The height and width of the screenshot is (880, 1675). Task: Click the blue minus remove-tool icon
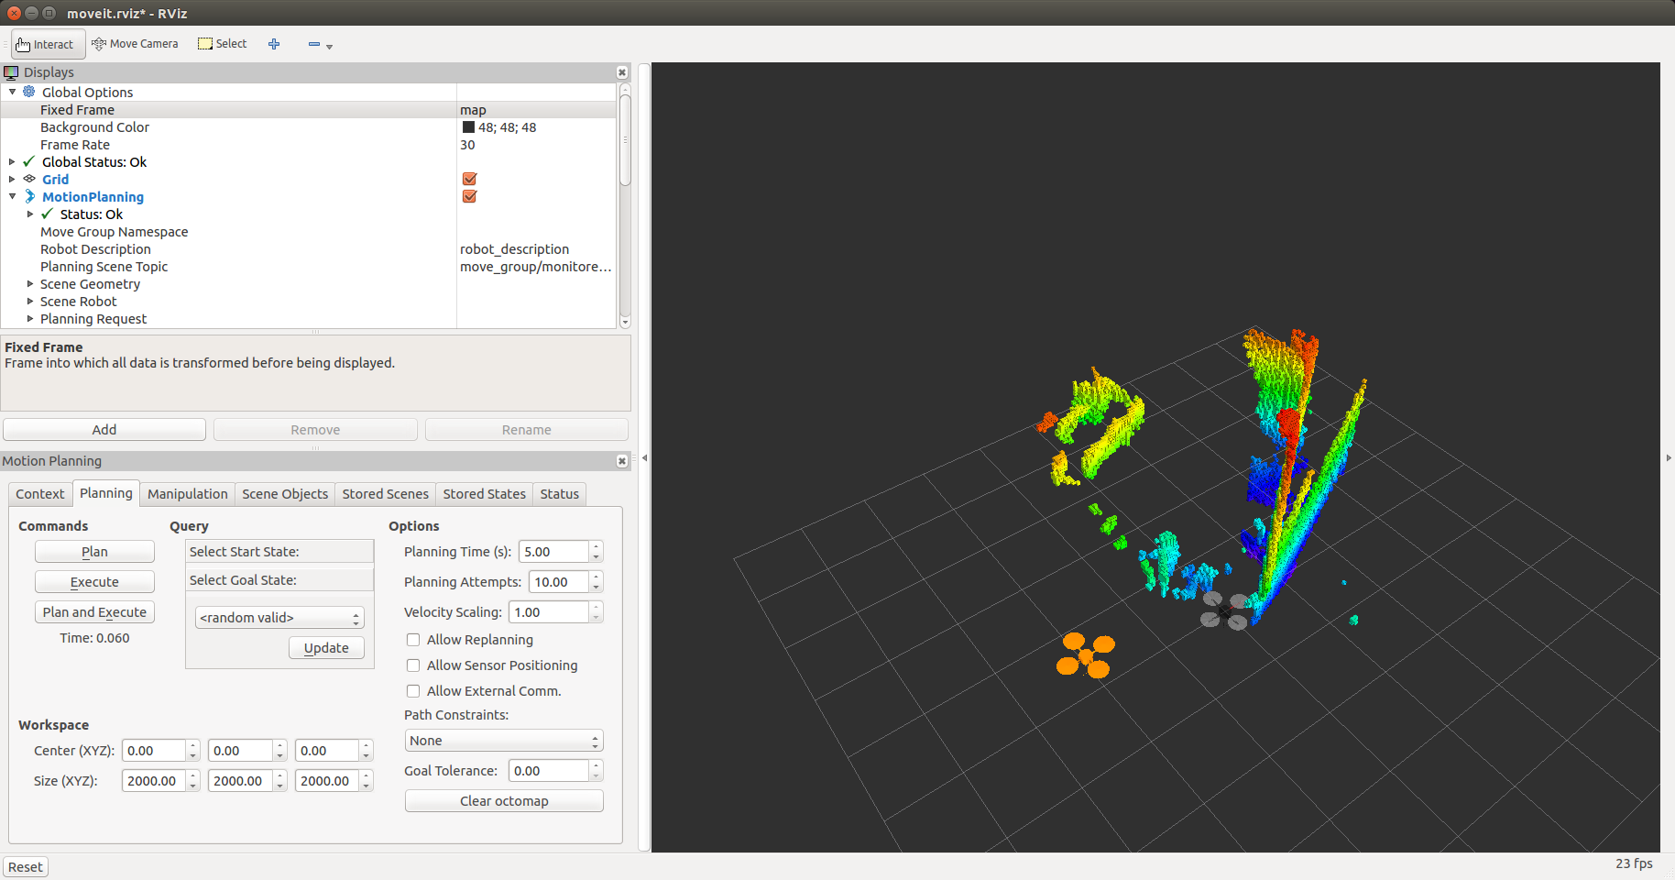pyautogui.click(x=314, y=44)
